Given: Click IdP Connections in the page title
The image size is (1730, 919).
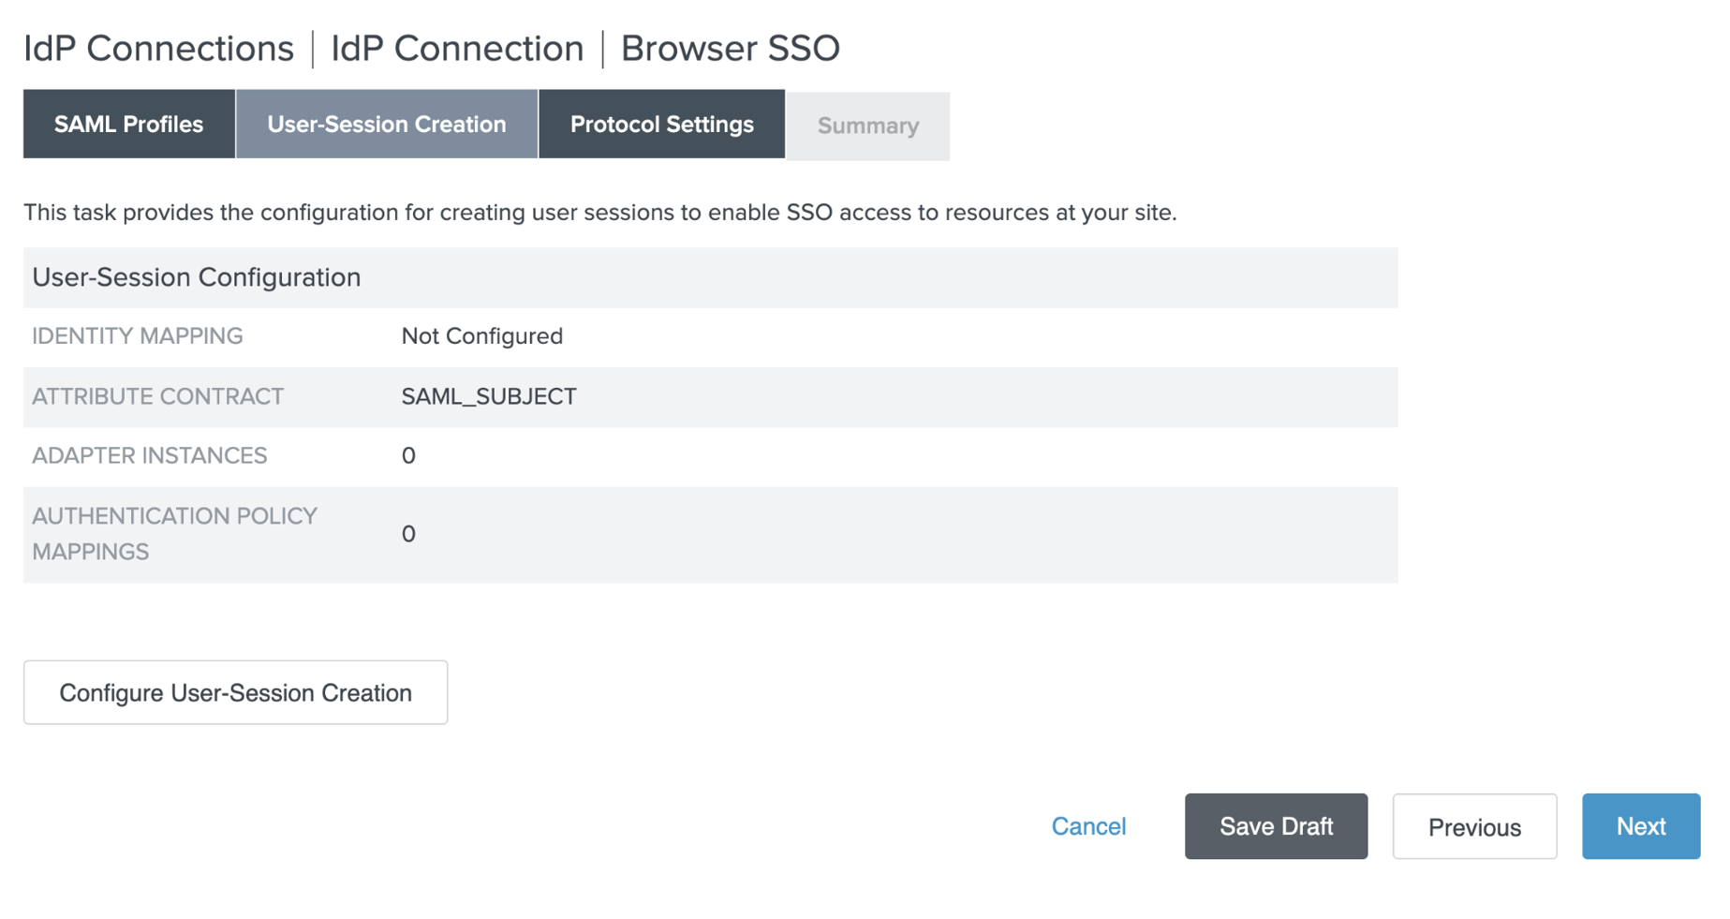Looking at the screenshot, I should pos(158,49).
